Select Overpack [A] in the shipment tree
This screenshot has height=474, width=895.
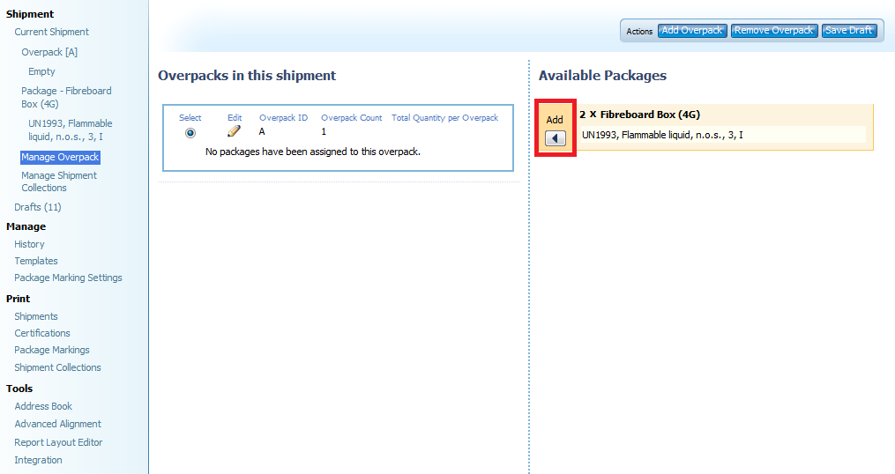(49, 52)
